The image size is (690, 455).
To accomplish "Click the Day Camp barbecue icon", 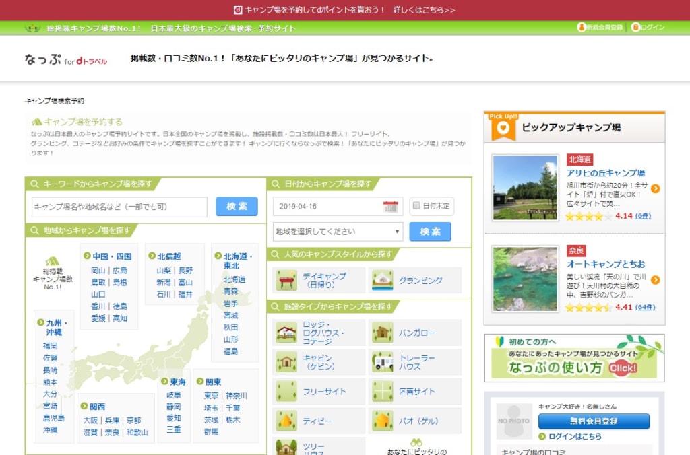I will point(286,281).
